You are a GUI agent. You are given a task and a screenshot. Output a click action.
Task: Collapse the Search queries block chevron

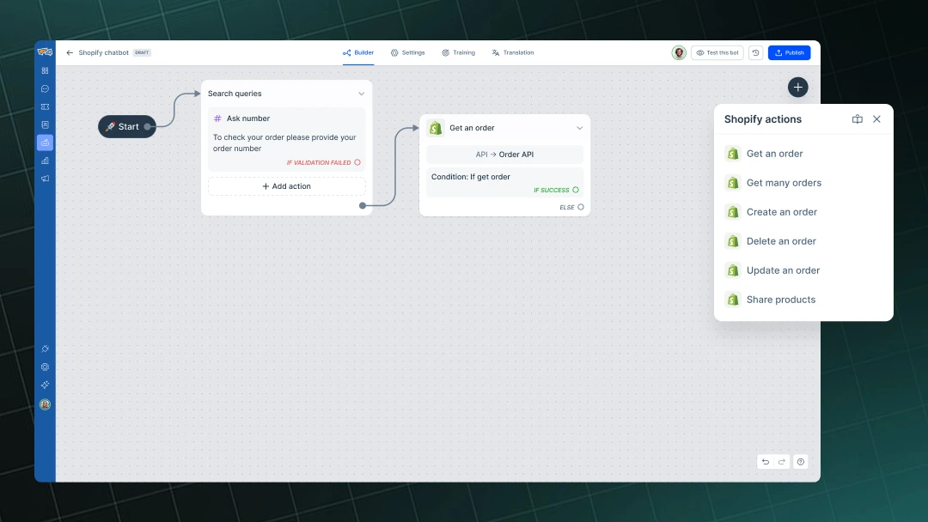point(362,94)
